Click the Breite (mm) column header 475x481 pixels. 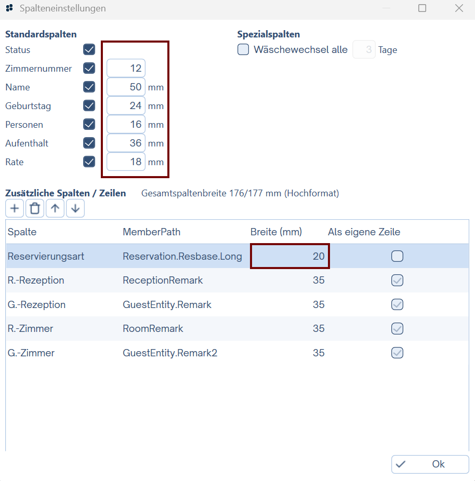276,232
